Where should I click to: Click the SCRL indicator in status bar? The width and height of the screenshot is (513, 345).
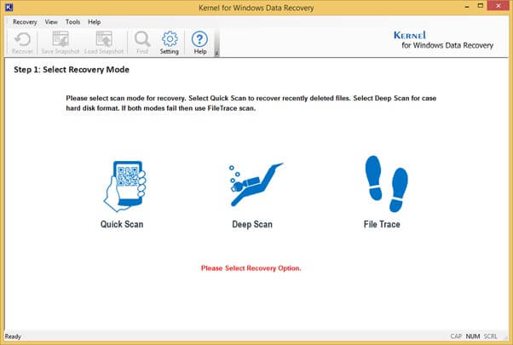[490, 336]
